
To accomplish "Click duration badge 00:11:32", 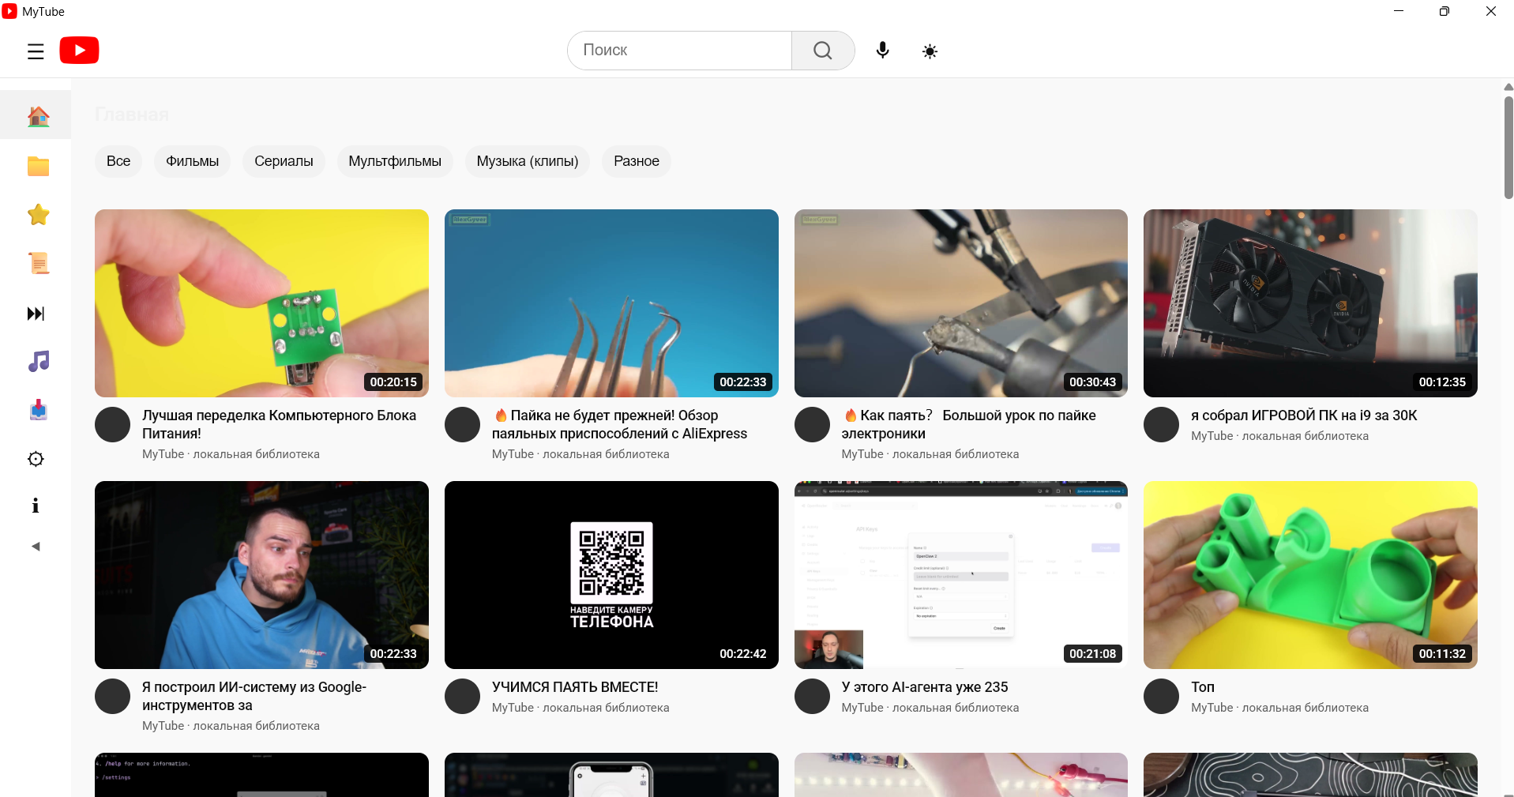I will coord(1442,654).
